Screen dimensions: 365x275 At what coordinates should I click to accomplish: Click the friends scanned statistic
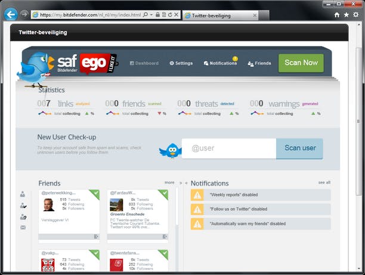133,103
